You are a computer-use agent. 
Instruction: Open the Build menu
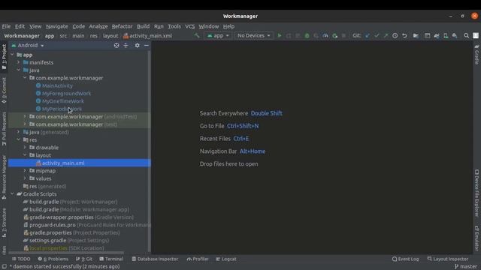[x=143, y=26]
